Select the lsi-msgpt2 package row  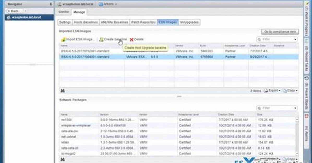point(177,153)
